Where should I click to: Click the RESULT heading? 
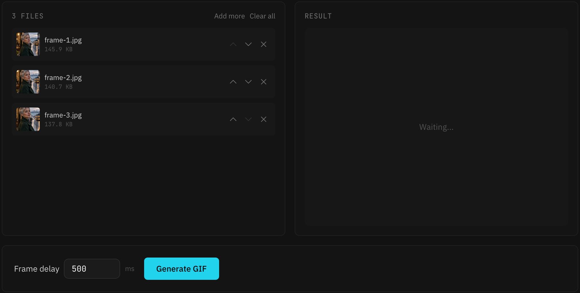pos(318,16)
